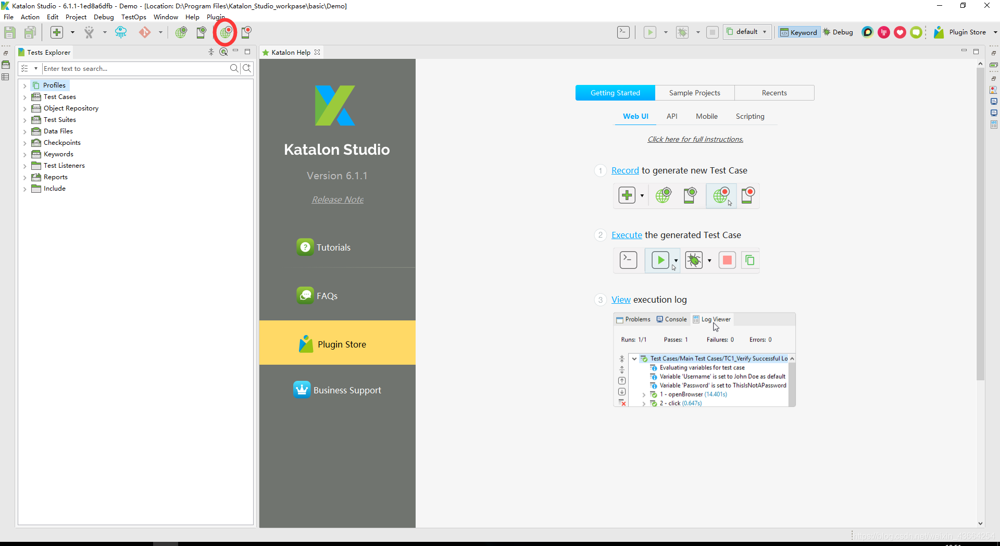Expand the Profiles tree node
Image resolution: width=1000 pixels, height=546 pixels.
point(24,85)
